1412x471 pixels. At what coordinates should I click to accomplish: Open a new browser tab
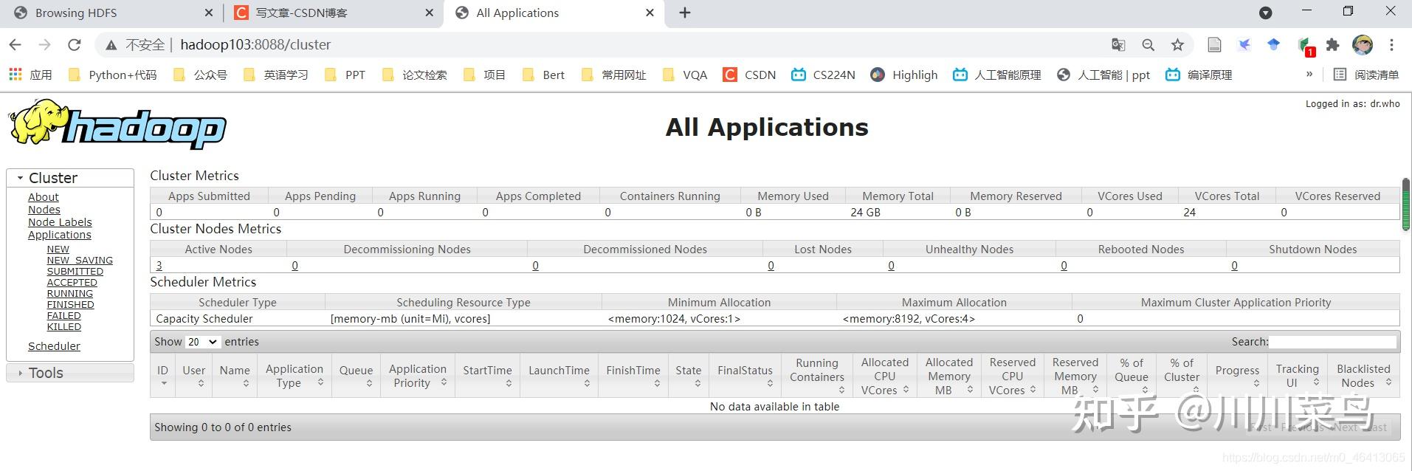coord(685,13)
